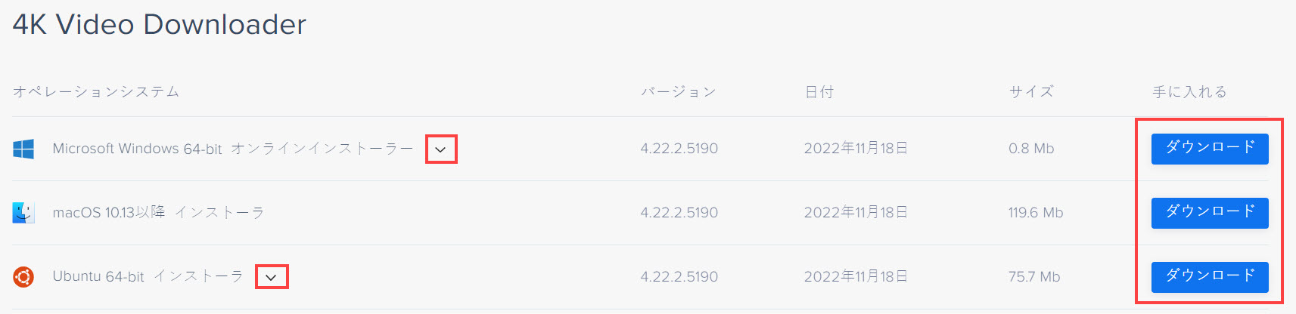Select the Microsoft Windows 64-bit row label

pos(137,149)
